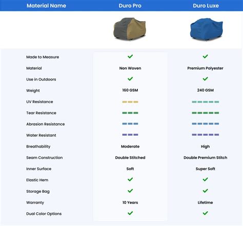Click the 'Double Premium Stitch' seam value
This screenshot has width=243, height=226.
pyautogui.click(x=206, y=157)
